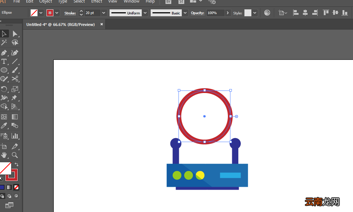Activate the Hand tool
Viewport: 353px width, 212px height.
[x=4, y=155]
